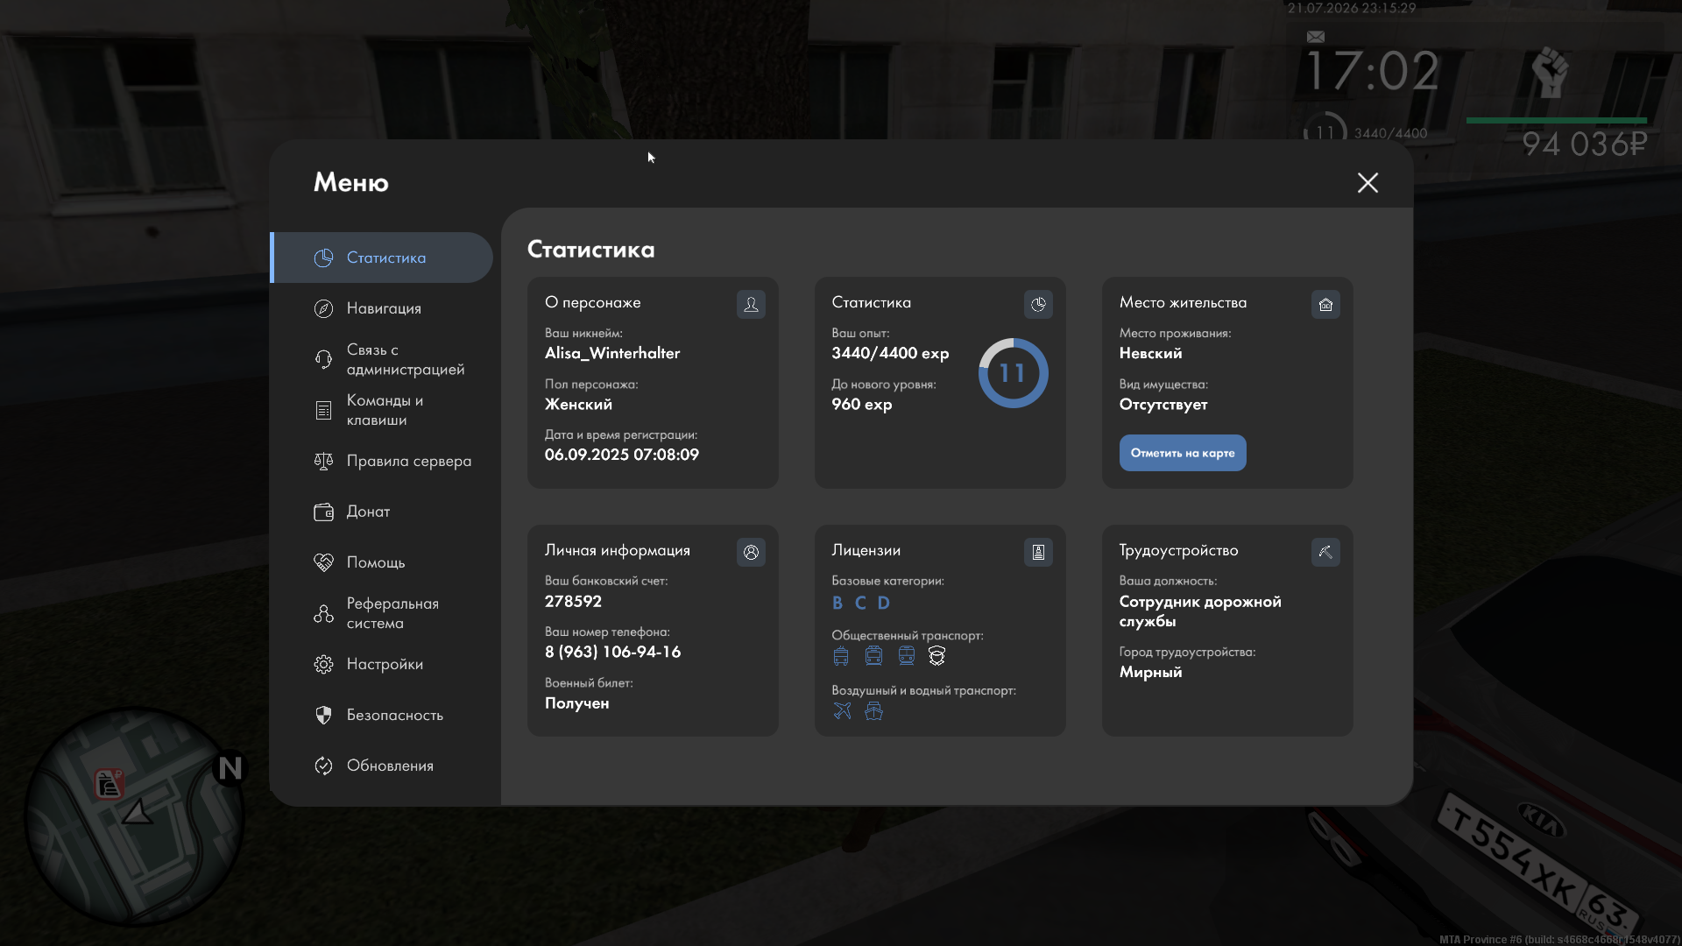Click the green health bar in the HUD

[x=1557, y=120]
